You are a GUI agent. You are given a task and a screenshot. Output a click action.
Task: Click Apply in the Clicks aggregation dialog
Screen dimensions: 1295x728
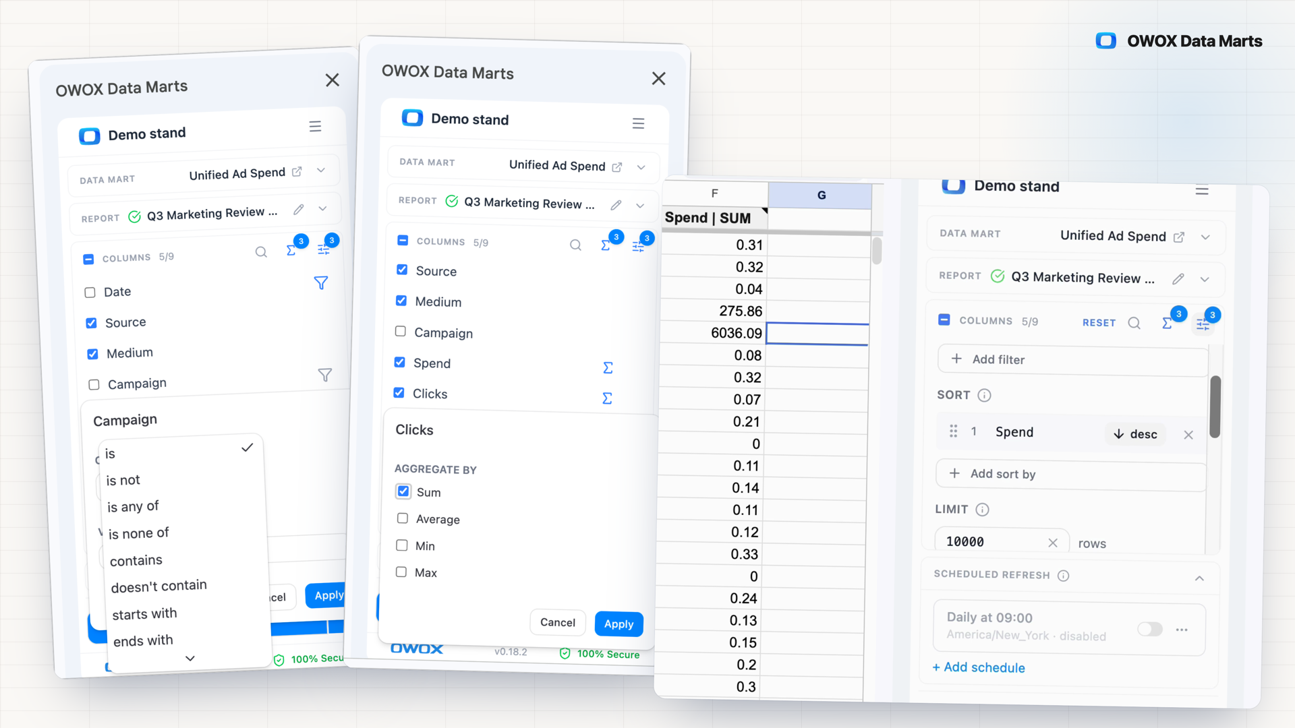[618, 624]
